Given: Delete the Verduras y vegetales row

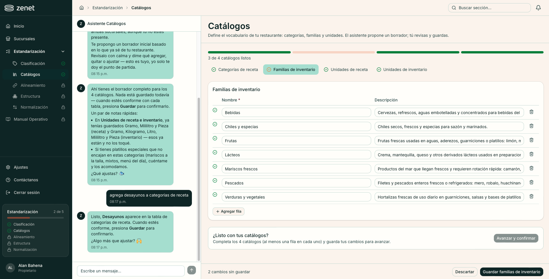Looking at the screenshot, I should click(x=531, y=197).
